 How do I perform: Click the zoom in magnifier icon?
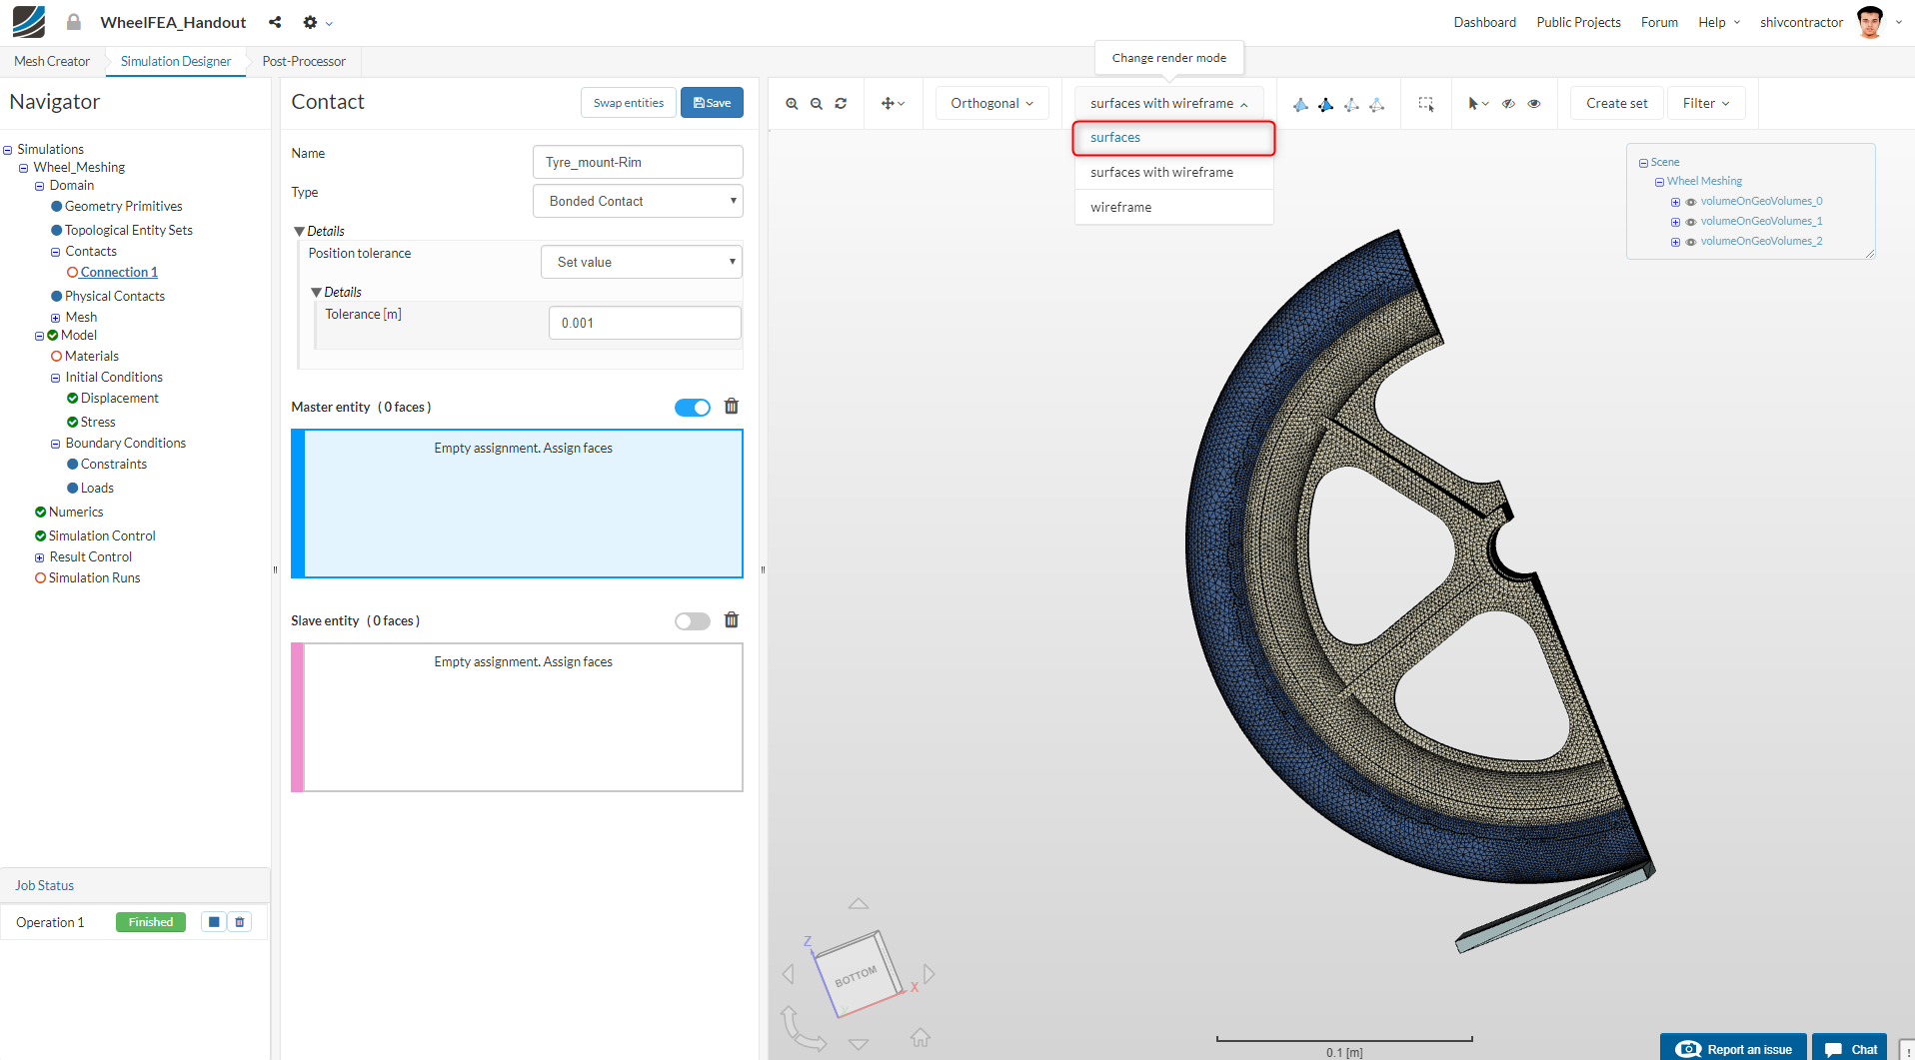tap(792, 104)
